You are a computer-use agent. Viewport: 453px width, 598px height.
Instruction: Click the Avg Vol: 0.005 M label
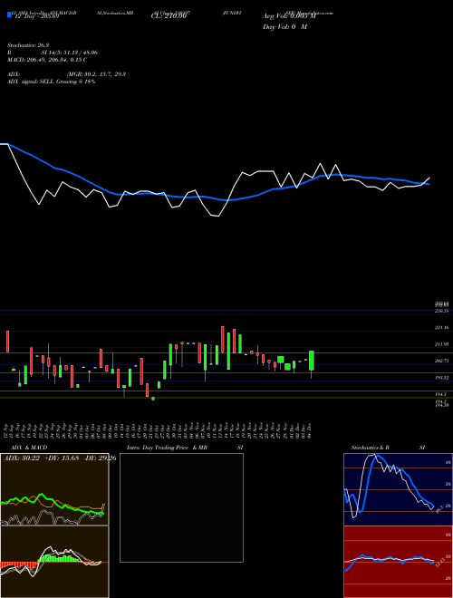tap(289, 16)
